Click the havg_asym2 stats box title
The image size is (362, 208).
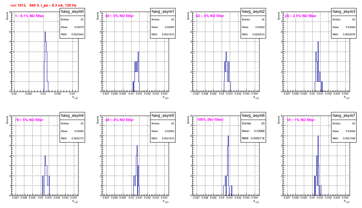click(x=253, y=12)
